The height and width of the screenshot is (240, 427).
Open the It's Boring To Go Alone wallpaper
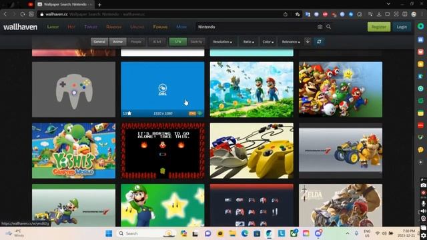pos(163,151)
